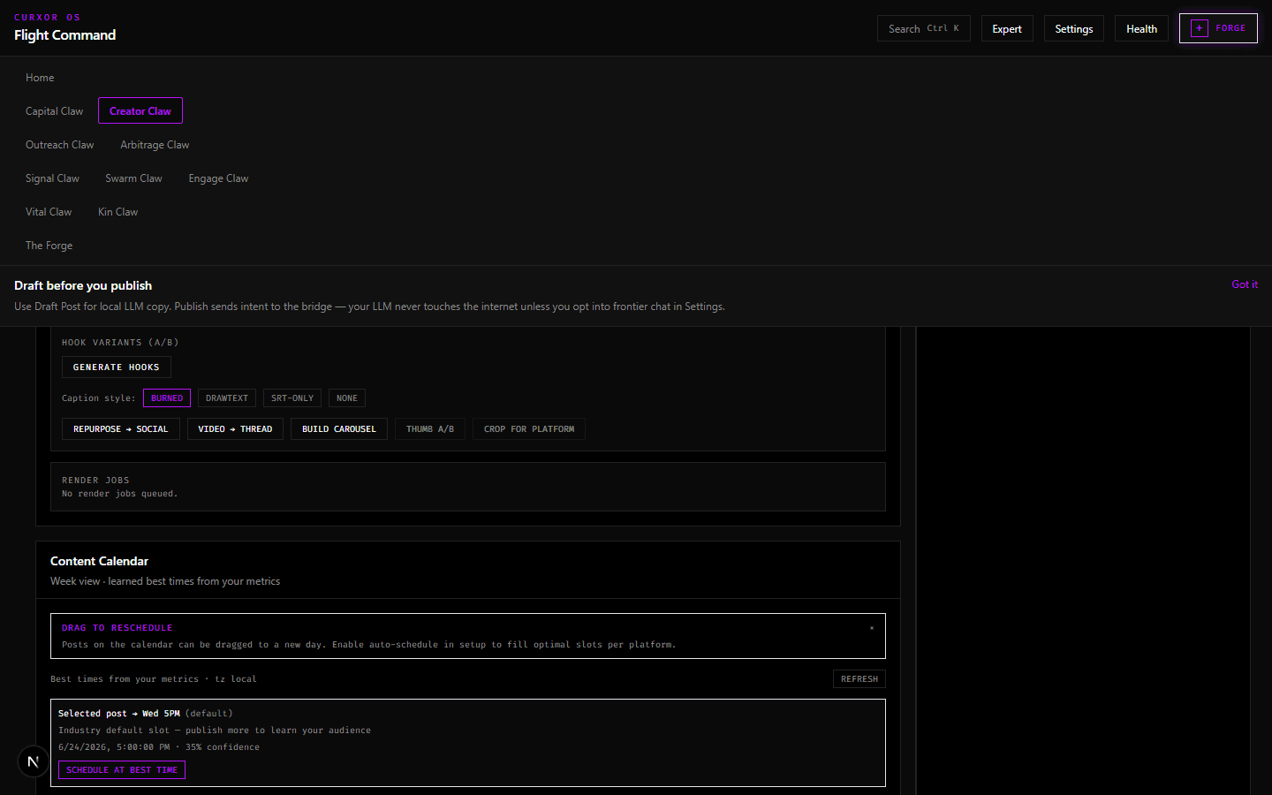Click the Search Ctrl K field
Screen dimensions: 1272x795
click(x=923, y=28)
